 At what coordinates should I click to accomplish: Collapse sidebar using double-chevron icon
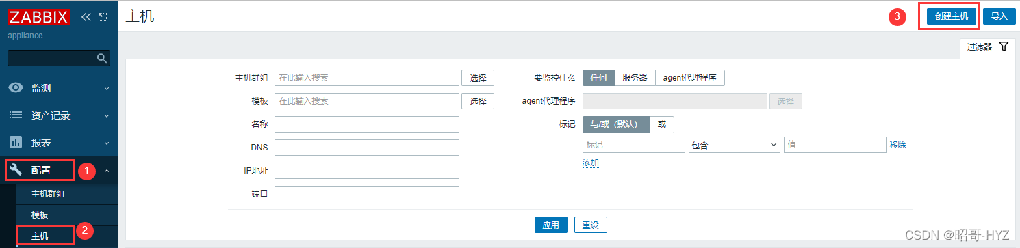pyautogui.click(x=86, y=16)
